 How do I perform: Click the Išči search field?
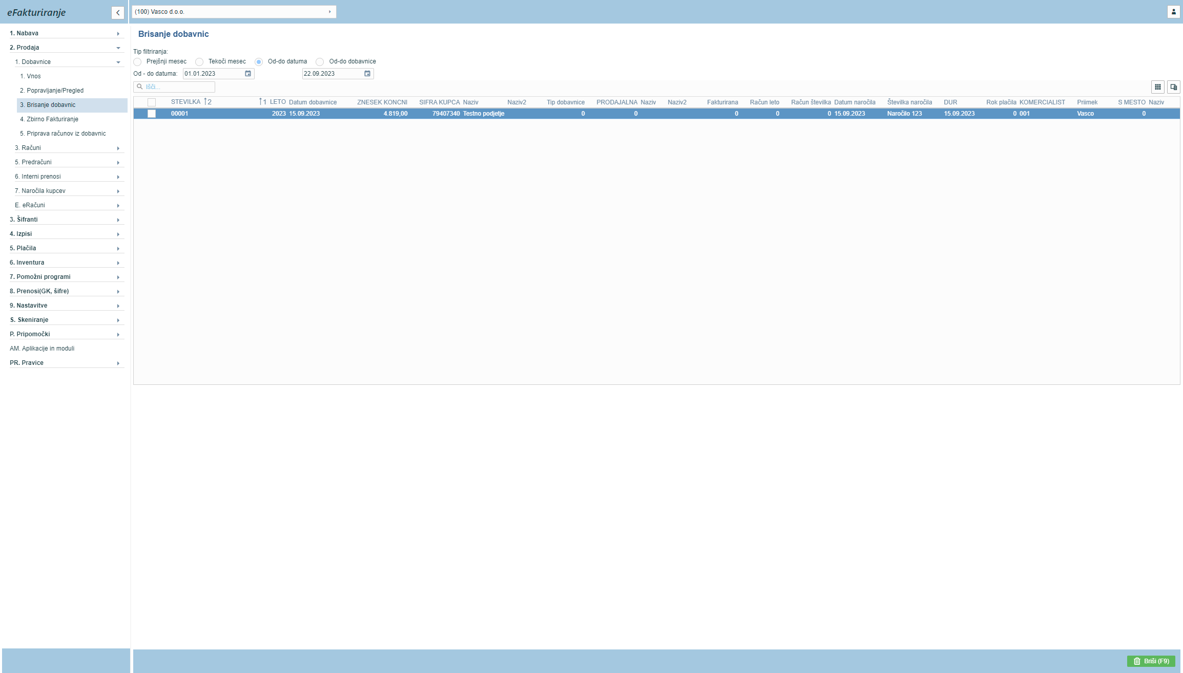click(174, 87)
